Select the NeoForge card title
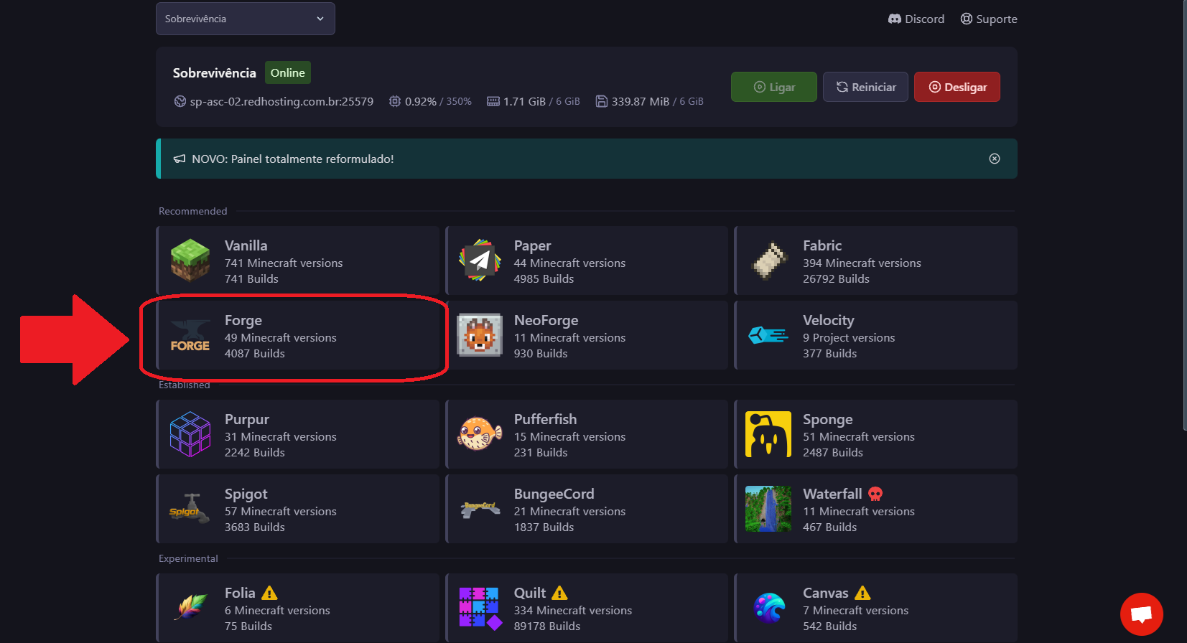Viewport: 1187px width, 643px height. pyautogui.click(x=546, y=320)
